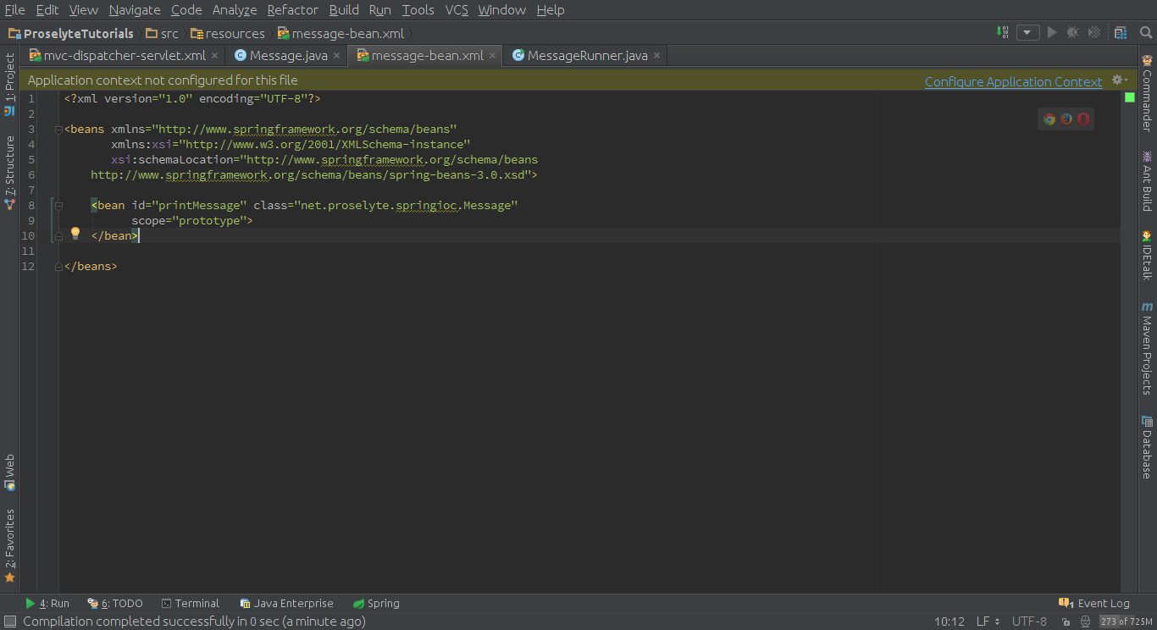Image resolution: width=1157 pixels, height=630 pixels.
Task: Toggle file writable lock in the status bar
Action: 1066,621
